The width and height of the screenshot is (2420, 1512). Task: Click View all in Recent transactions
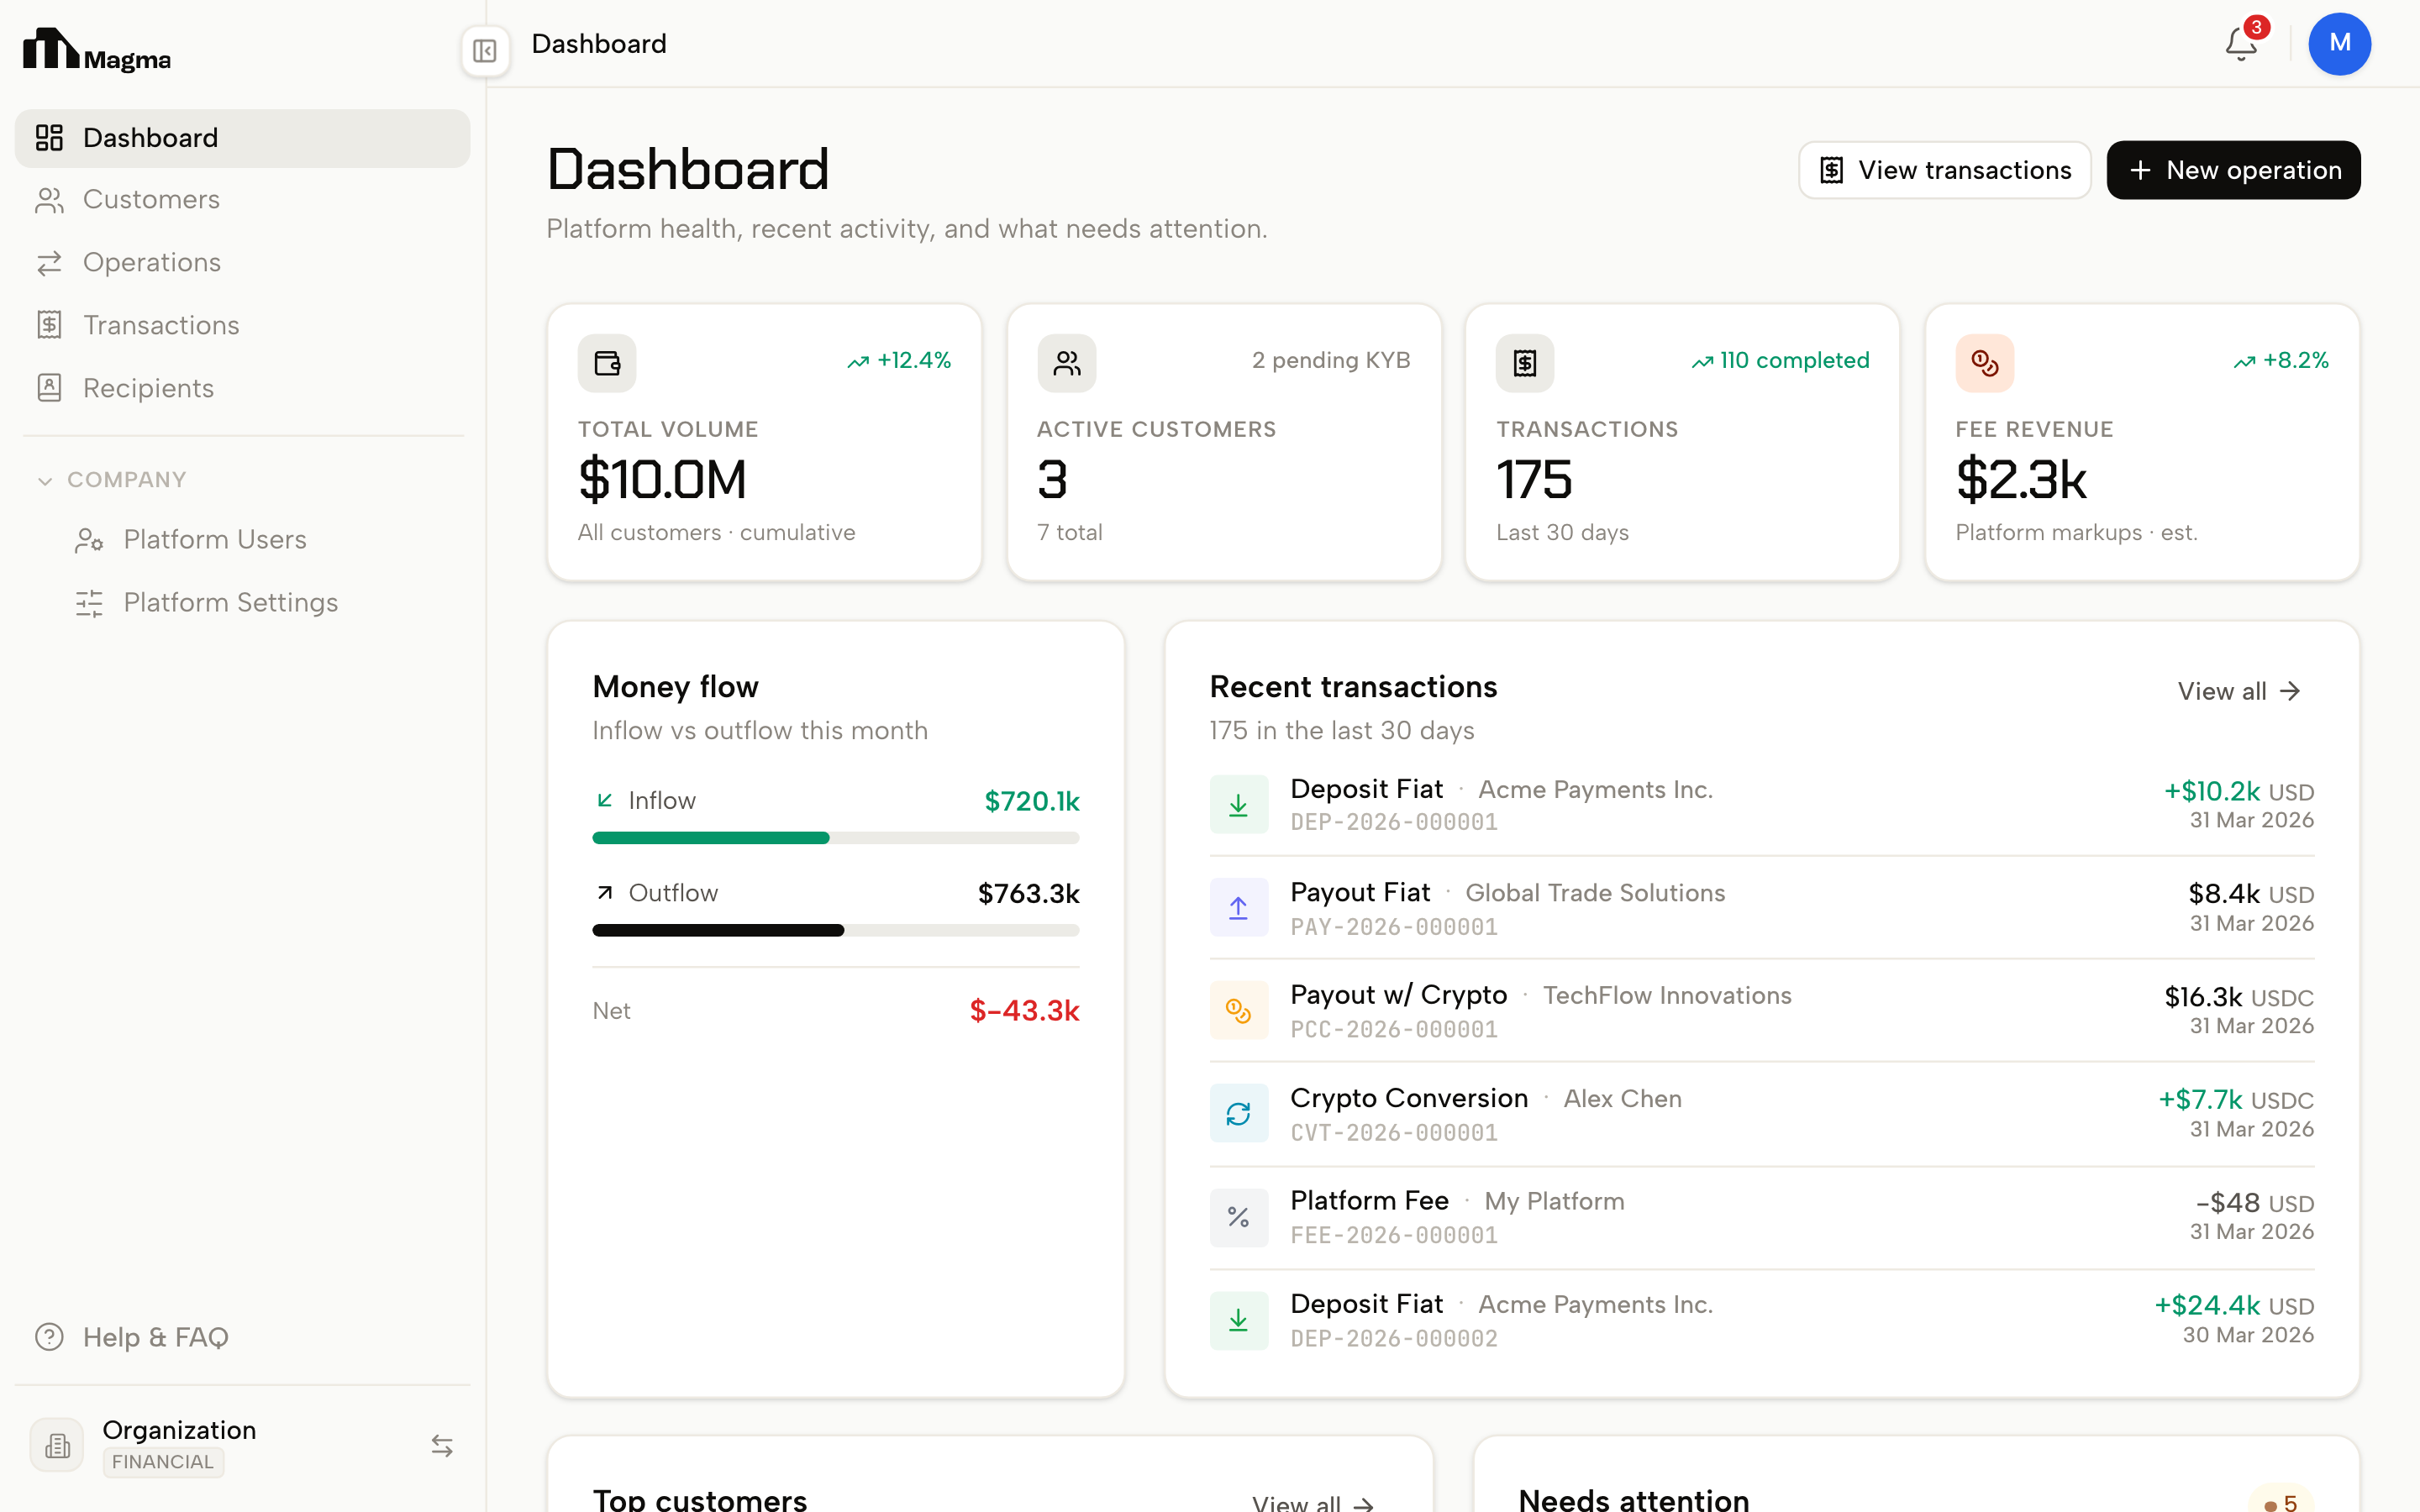coord(2239,691)
